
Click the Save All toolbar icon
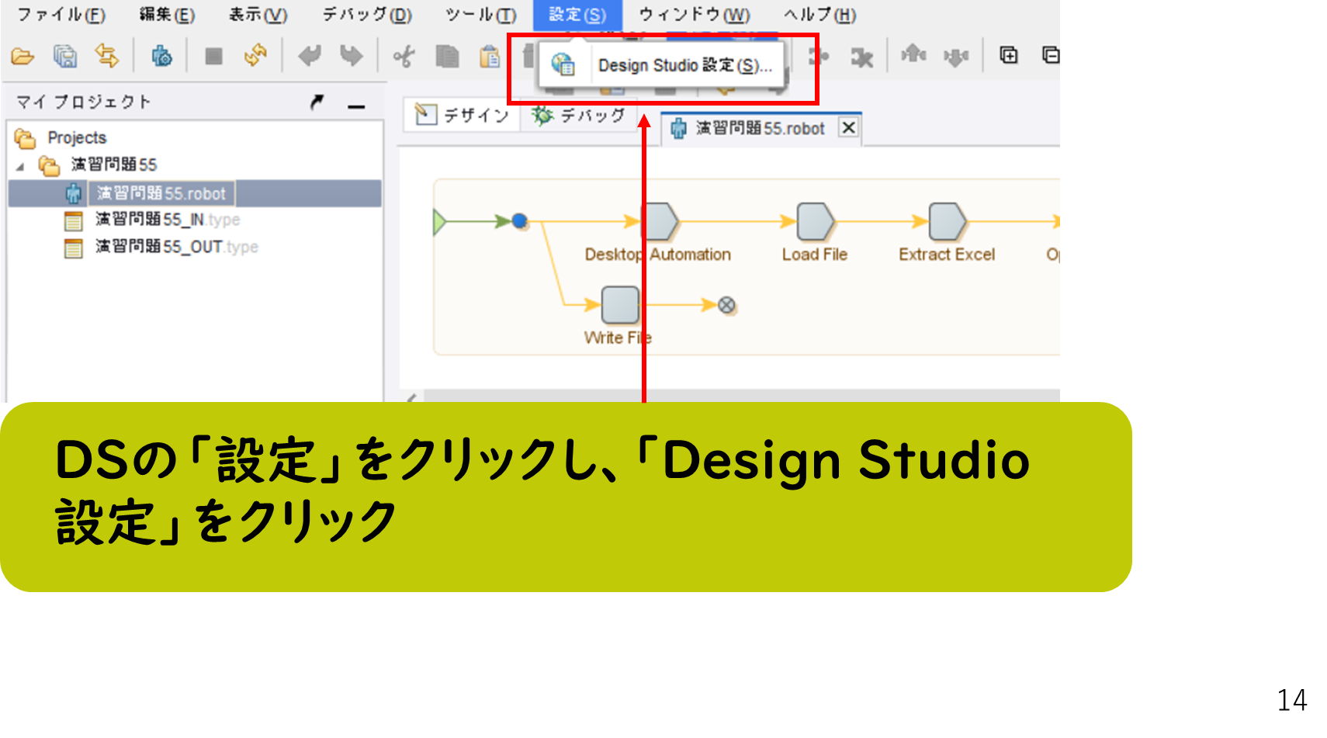click(x=65, y=56)
